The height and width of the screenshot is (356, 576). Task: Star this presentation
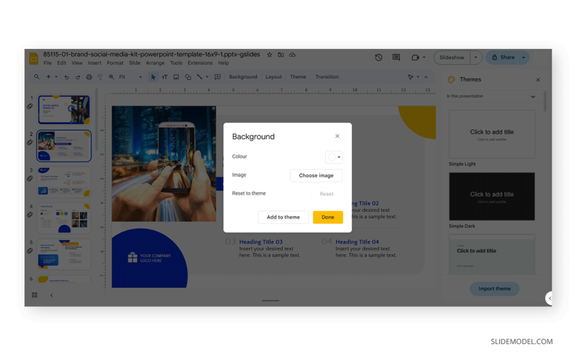pos(269,55)
